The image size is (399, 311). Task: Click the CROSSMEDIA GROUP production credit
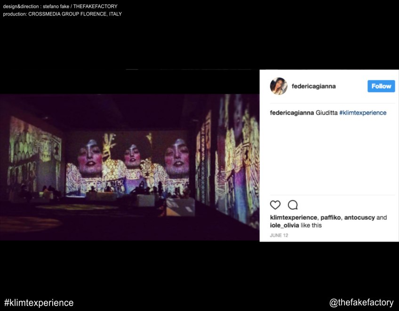(75, 14)
